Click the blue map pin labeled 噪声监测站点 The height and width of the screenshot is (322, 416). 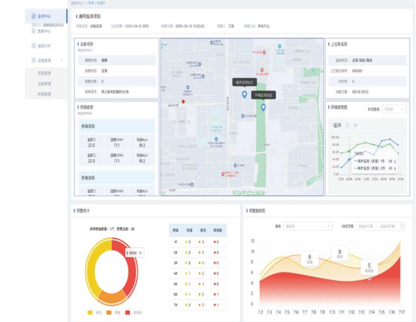pyautogui.click(x=244, y=94)
